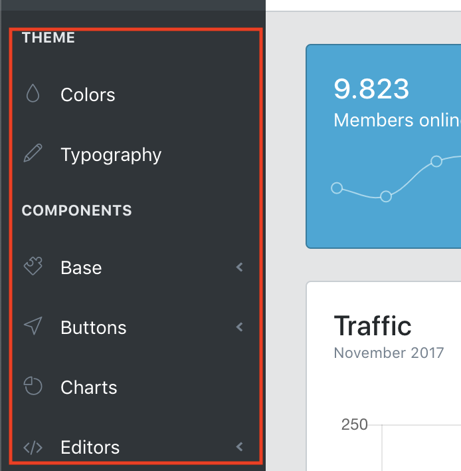Click the THEME section title

48,38
